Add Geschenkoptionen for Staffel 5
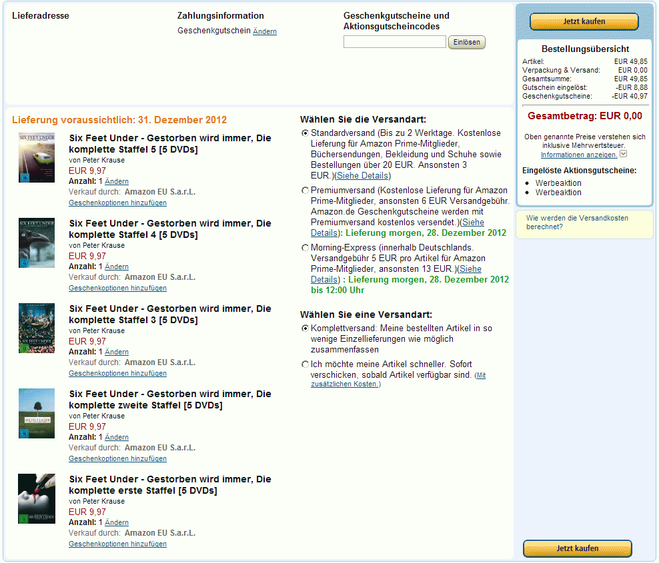659x563 pixels. pyautogui.click(x=117, y=203)
